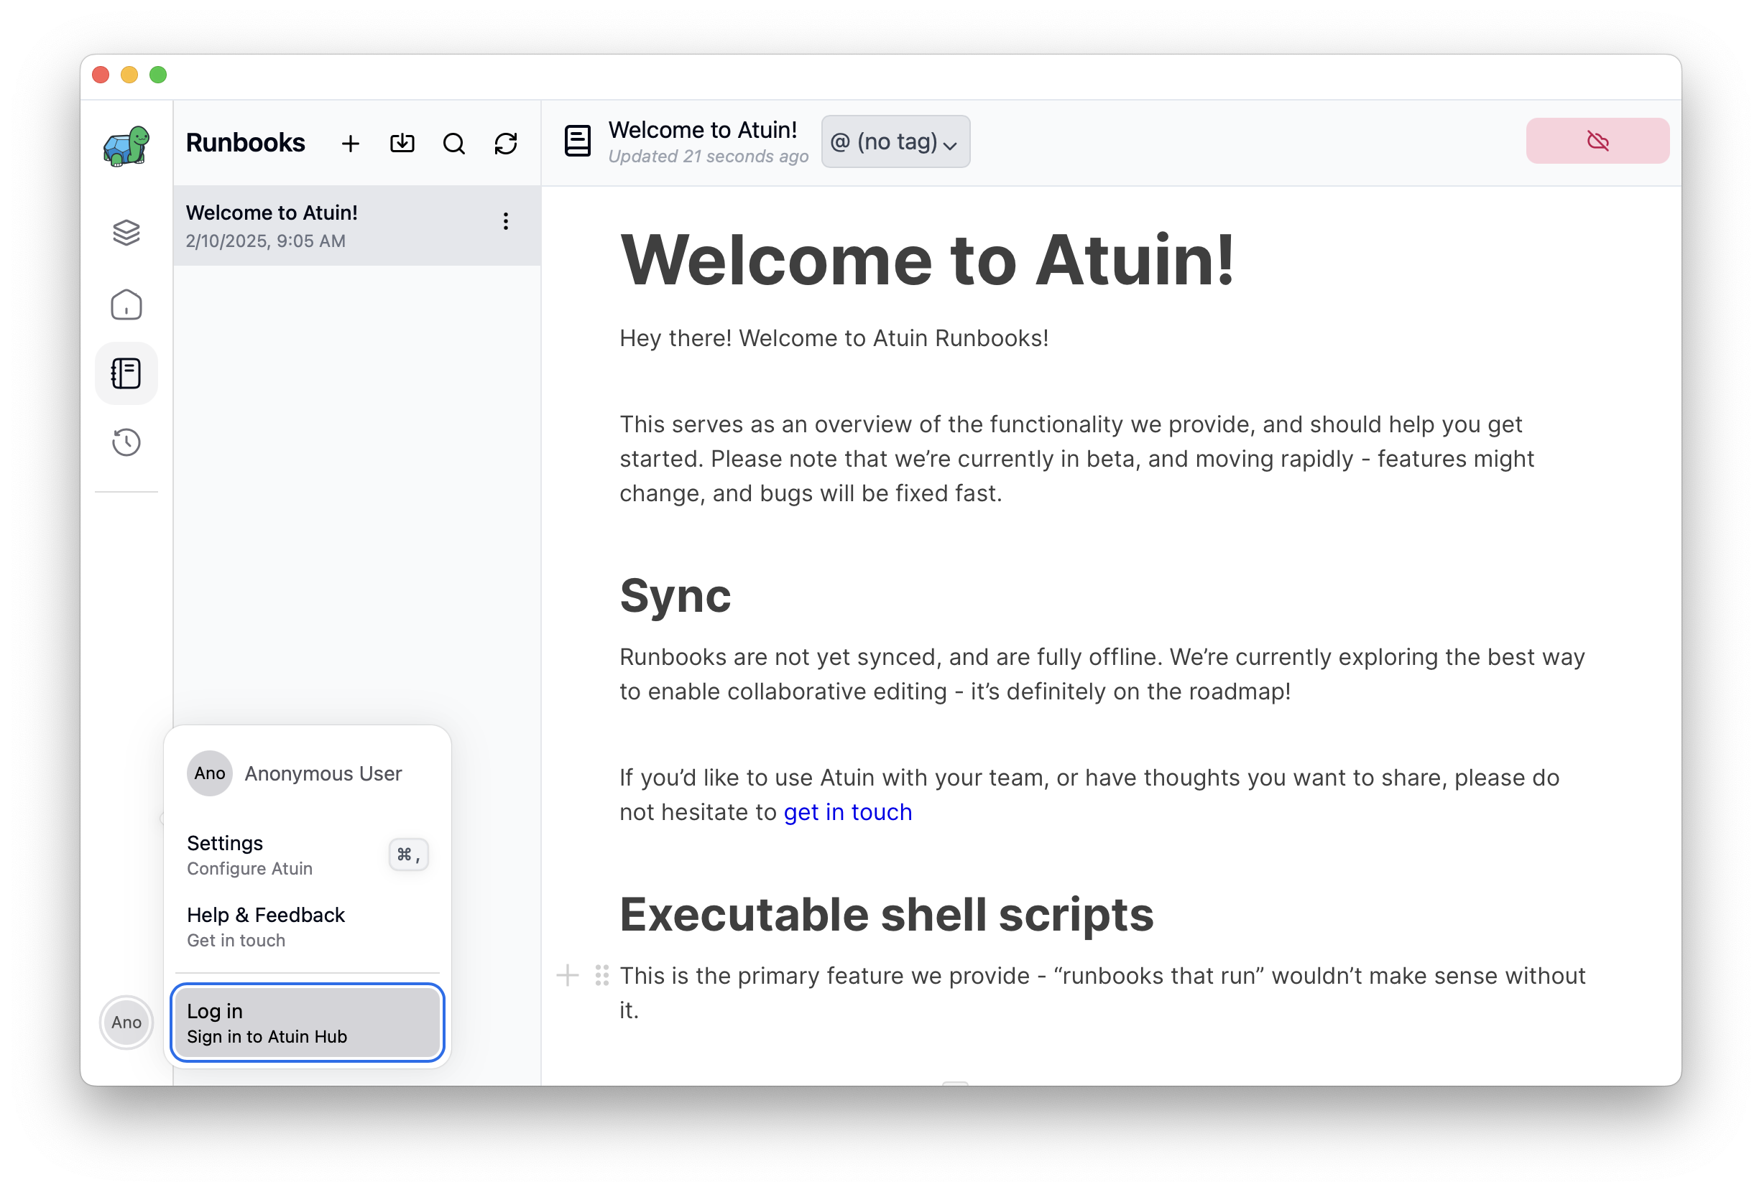Image resolution: width=1762 pixels, height=1192 pixels.
Task: Click the add block plus icon beside the paragraph
Action: (567, 975)
